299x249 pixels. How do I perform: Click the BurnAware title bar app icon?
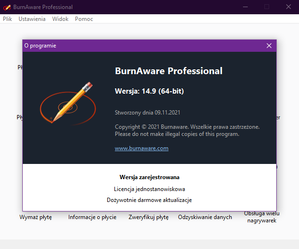tap(7, 7)
